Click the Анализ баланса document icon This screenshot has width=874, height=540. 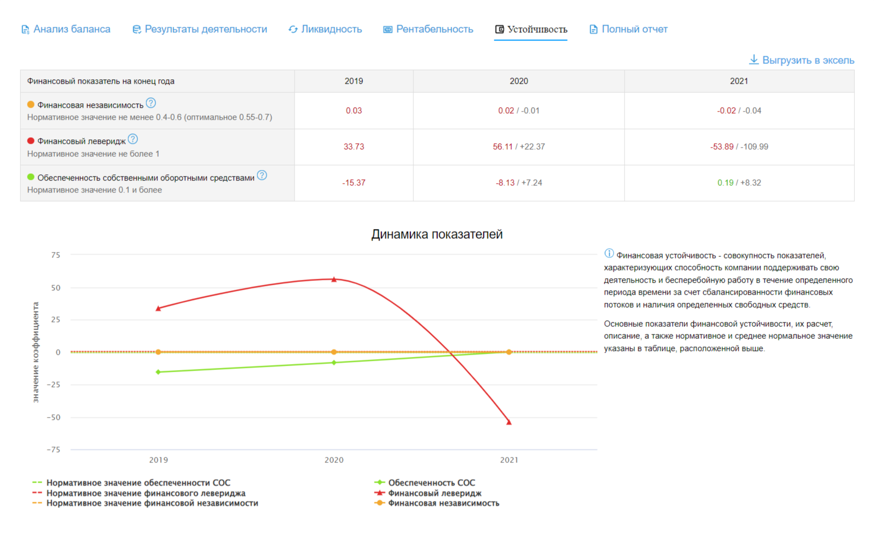click(25, 30)
